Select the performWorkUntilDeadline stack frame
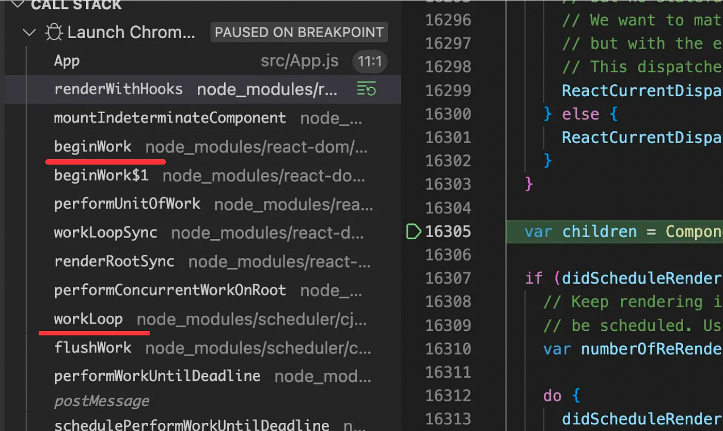 click(202, 376)
